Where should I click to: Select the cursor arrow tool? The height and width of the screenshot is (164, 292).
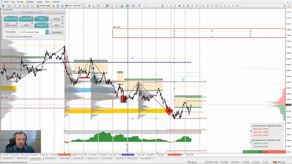coord(140,6)
